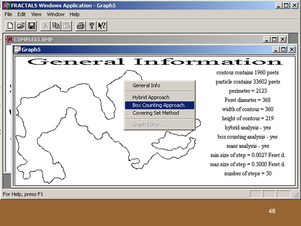Screen dimensions: 301x226
Task: Click the 'perimeter = 2123' value
Action: click(248, 91)
